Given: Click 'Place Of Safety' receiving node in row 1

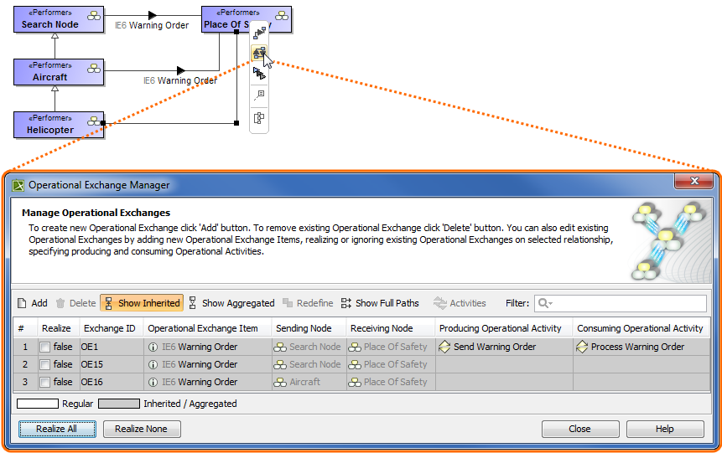Looking at the screenshot, I should pos(391,347).
